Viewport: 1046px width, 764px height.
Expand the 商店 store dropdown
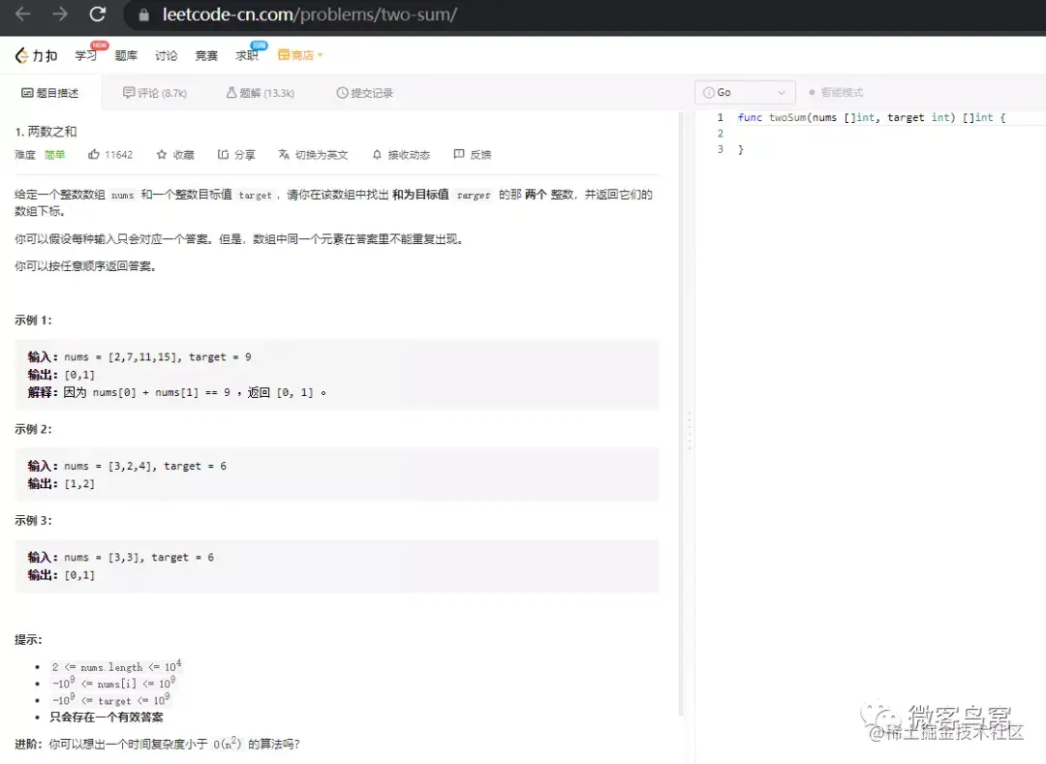(x=300, y=55)
